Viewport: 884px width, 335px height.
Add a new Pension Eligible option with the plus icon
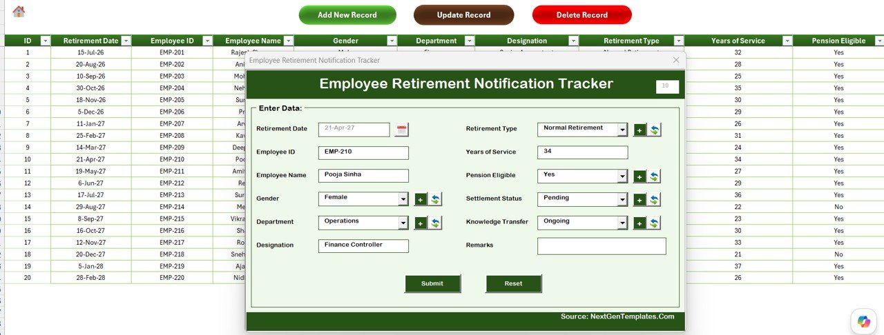pyautogui.click(x=640, y=177)
